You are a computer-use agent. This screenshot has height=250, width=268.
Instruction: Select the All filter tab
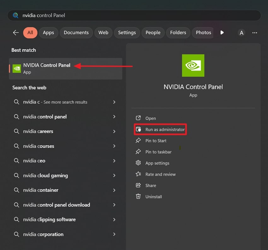(30, 33)
